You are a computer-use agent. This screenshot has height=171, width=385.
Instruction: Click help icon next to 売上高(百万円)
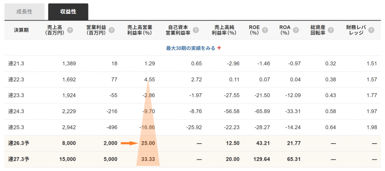pos(70,30)
